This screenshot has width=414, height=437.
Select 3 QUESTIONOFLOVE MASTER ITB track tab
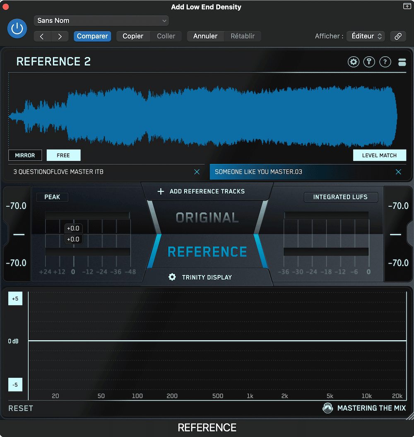click(x=106, y=172)
